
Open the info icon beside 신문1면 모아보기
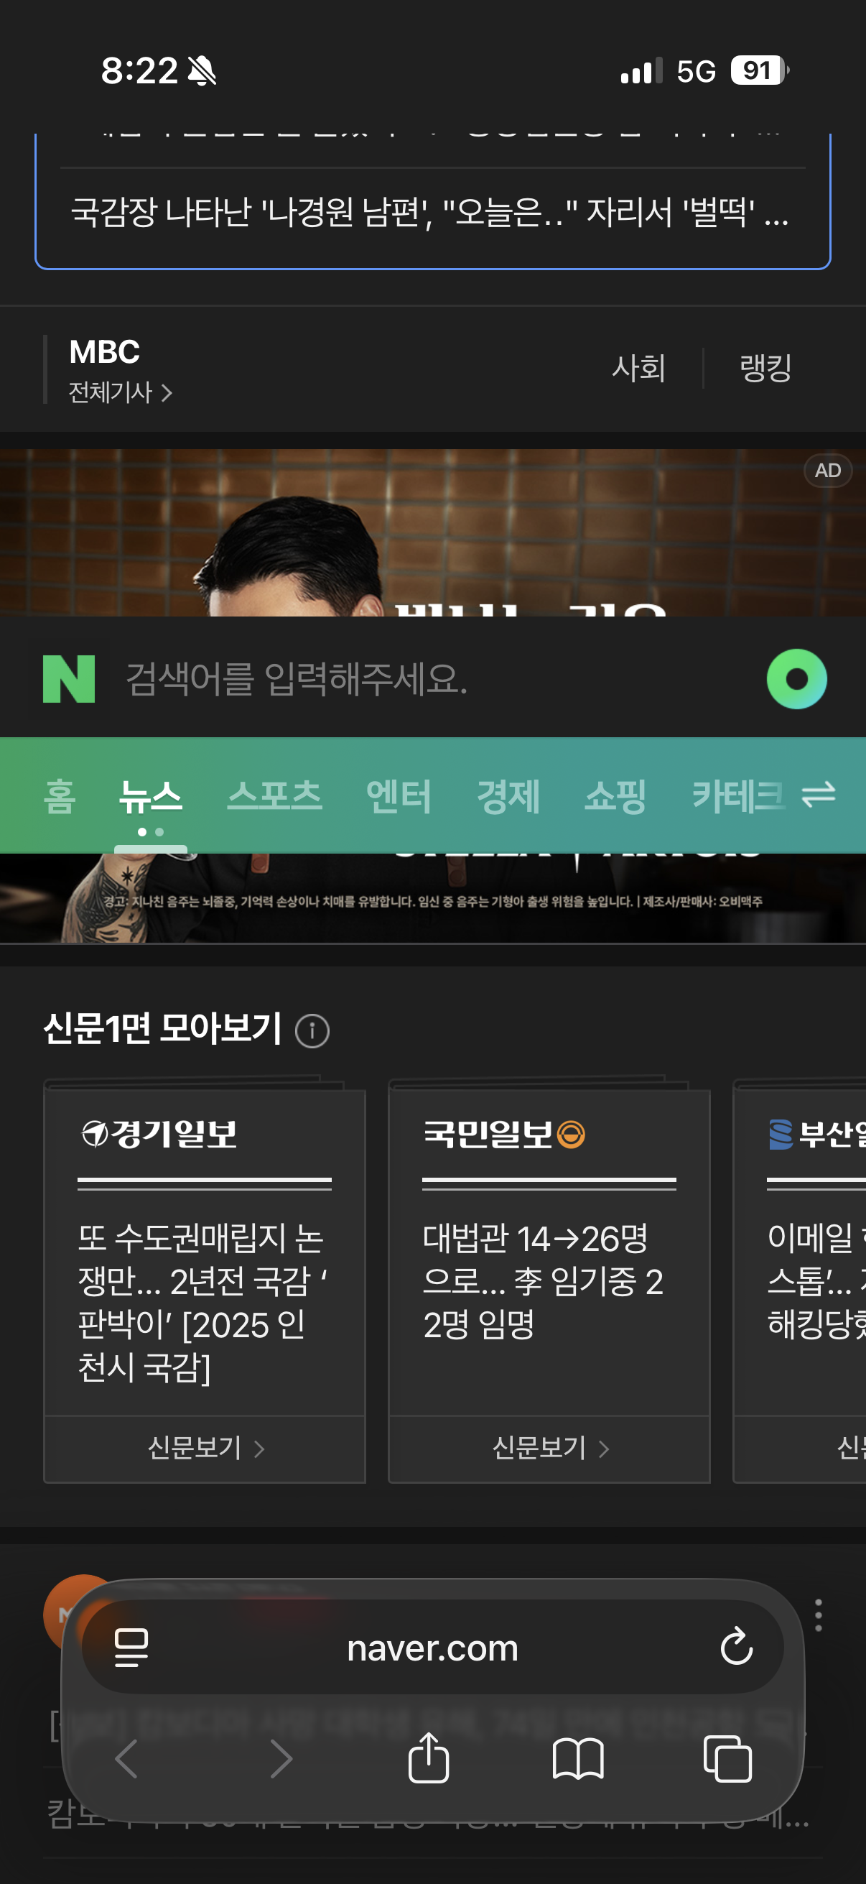[312, 1031]
